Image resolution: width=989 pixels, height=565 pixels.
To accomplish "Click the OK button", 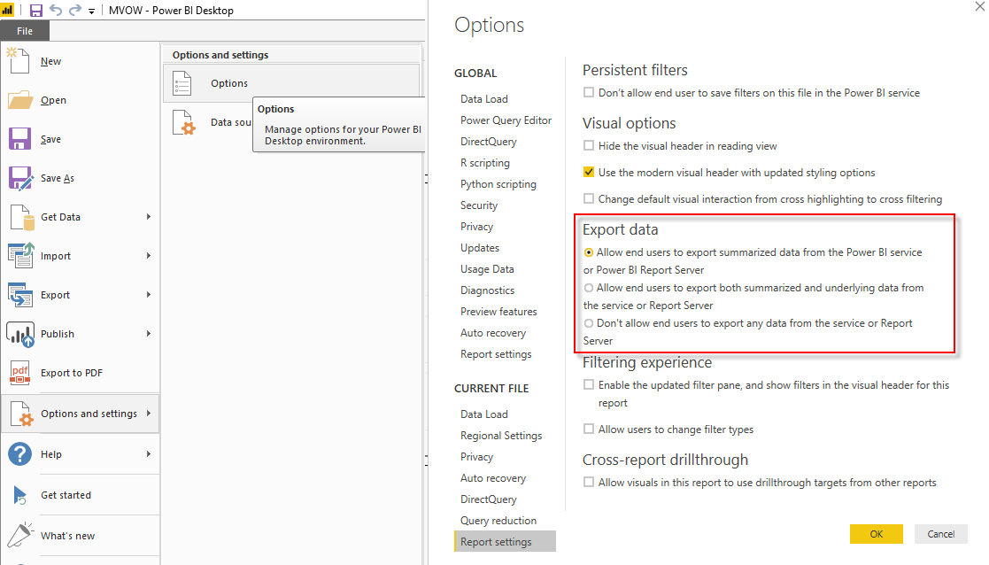I will point(876,534).
